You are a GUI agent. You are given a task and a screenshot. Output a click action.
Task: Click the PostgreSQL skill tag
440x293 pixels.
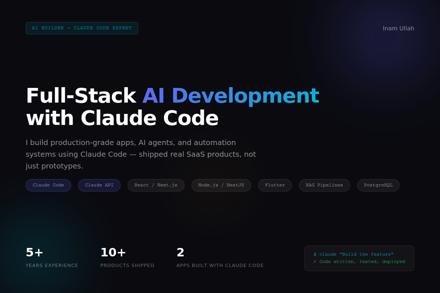(378, 185)
